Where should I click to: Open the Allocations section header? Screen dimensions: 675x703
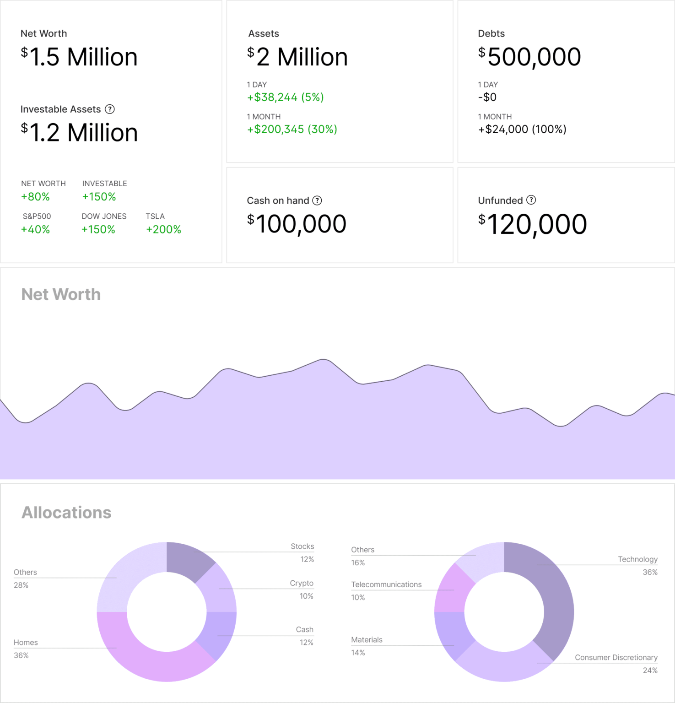click(x=67, y=512)
